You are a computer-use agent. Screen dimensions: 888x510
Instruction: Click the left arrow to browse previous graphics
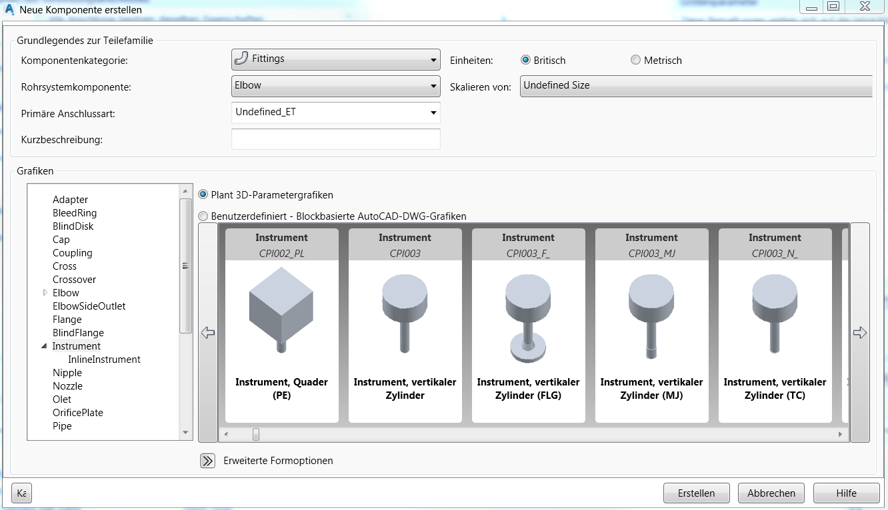point(208,332)
